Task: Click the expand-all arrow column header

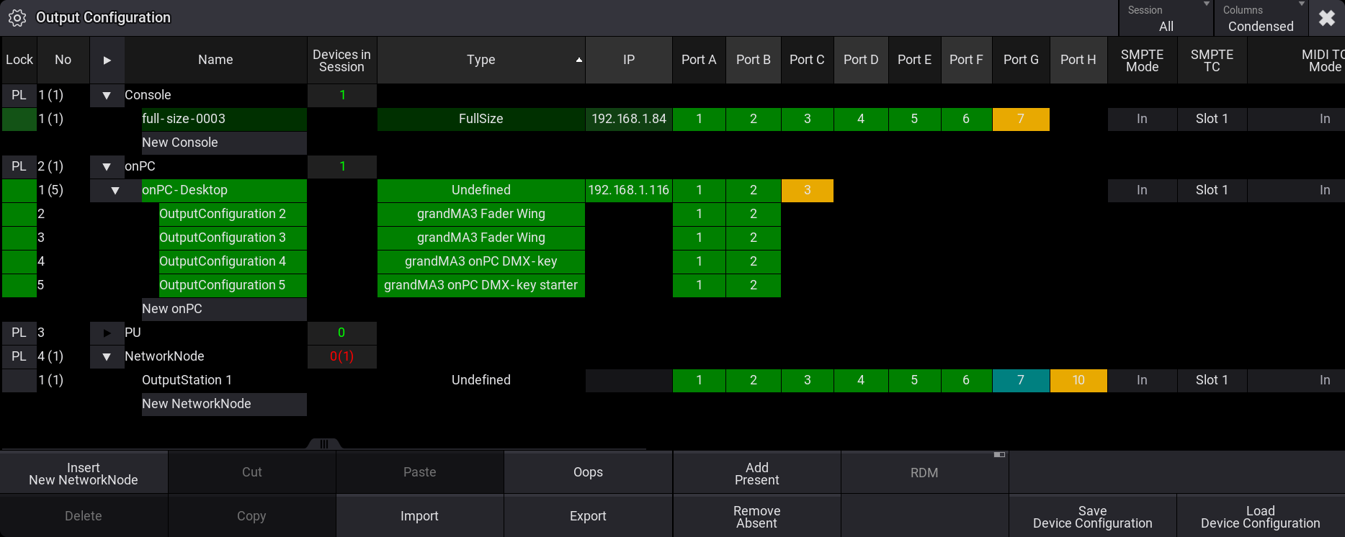Action: (x=107, y=60)
